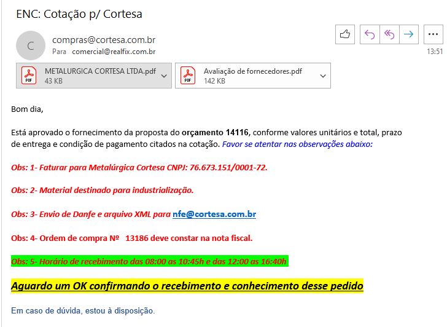Open attachment name METALURGICA CORTESA LTDA.pdf
Image resolution: width=447 pixels, height=327 pixels.
(96, 71)
